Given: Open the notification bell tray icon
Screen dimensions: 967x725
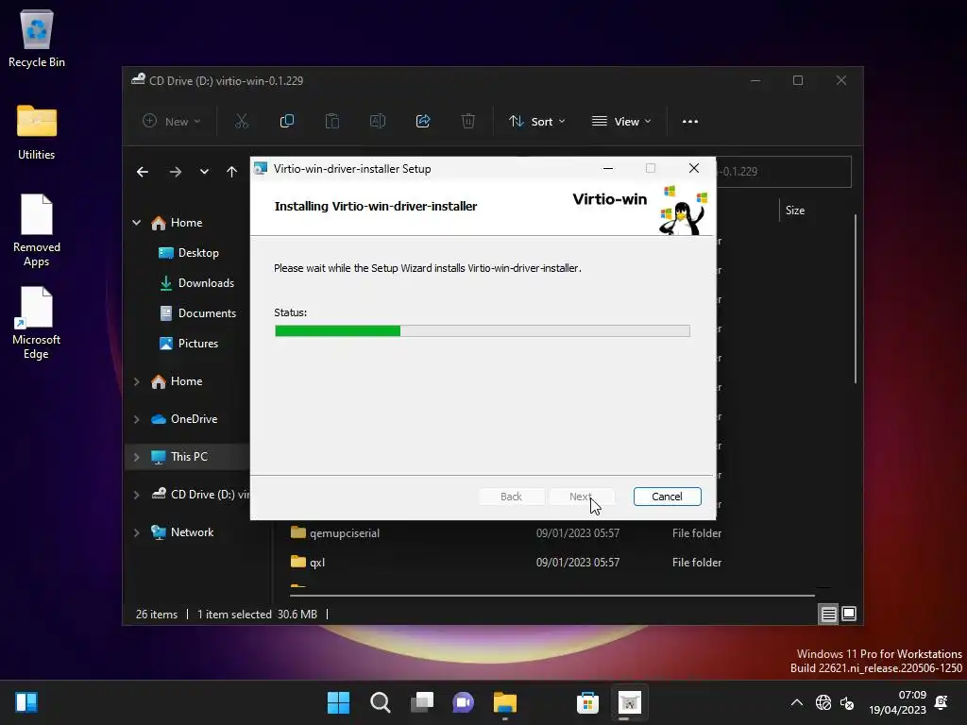Looking at the screenshot, I should pos(942,702).
